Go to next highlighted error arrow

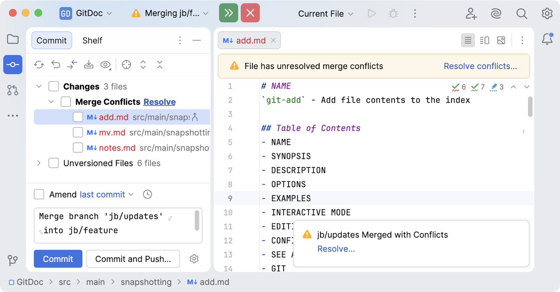(x=527, y=87)
